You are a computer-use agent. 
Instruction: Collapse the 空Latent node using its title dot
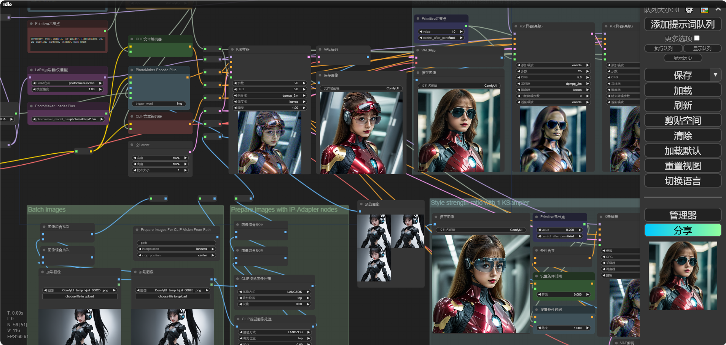coord(132,145)
